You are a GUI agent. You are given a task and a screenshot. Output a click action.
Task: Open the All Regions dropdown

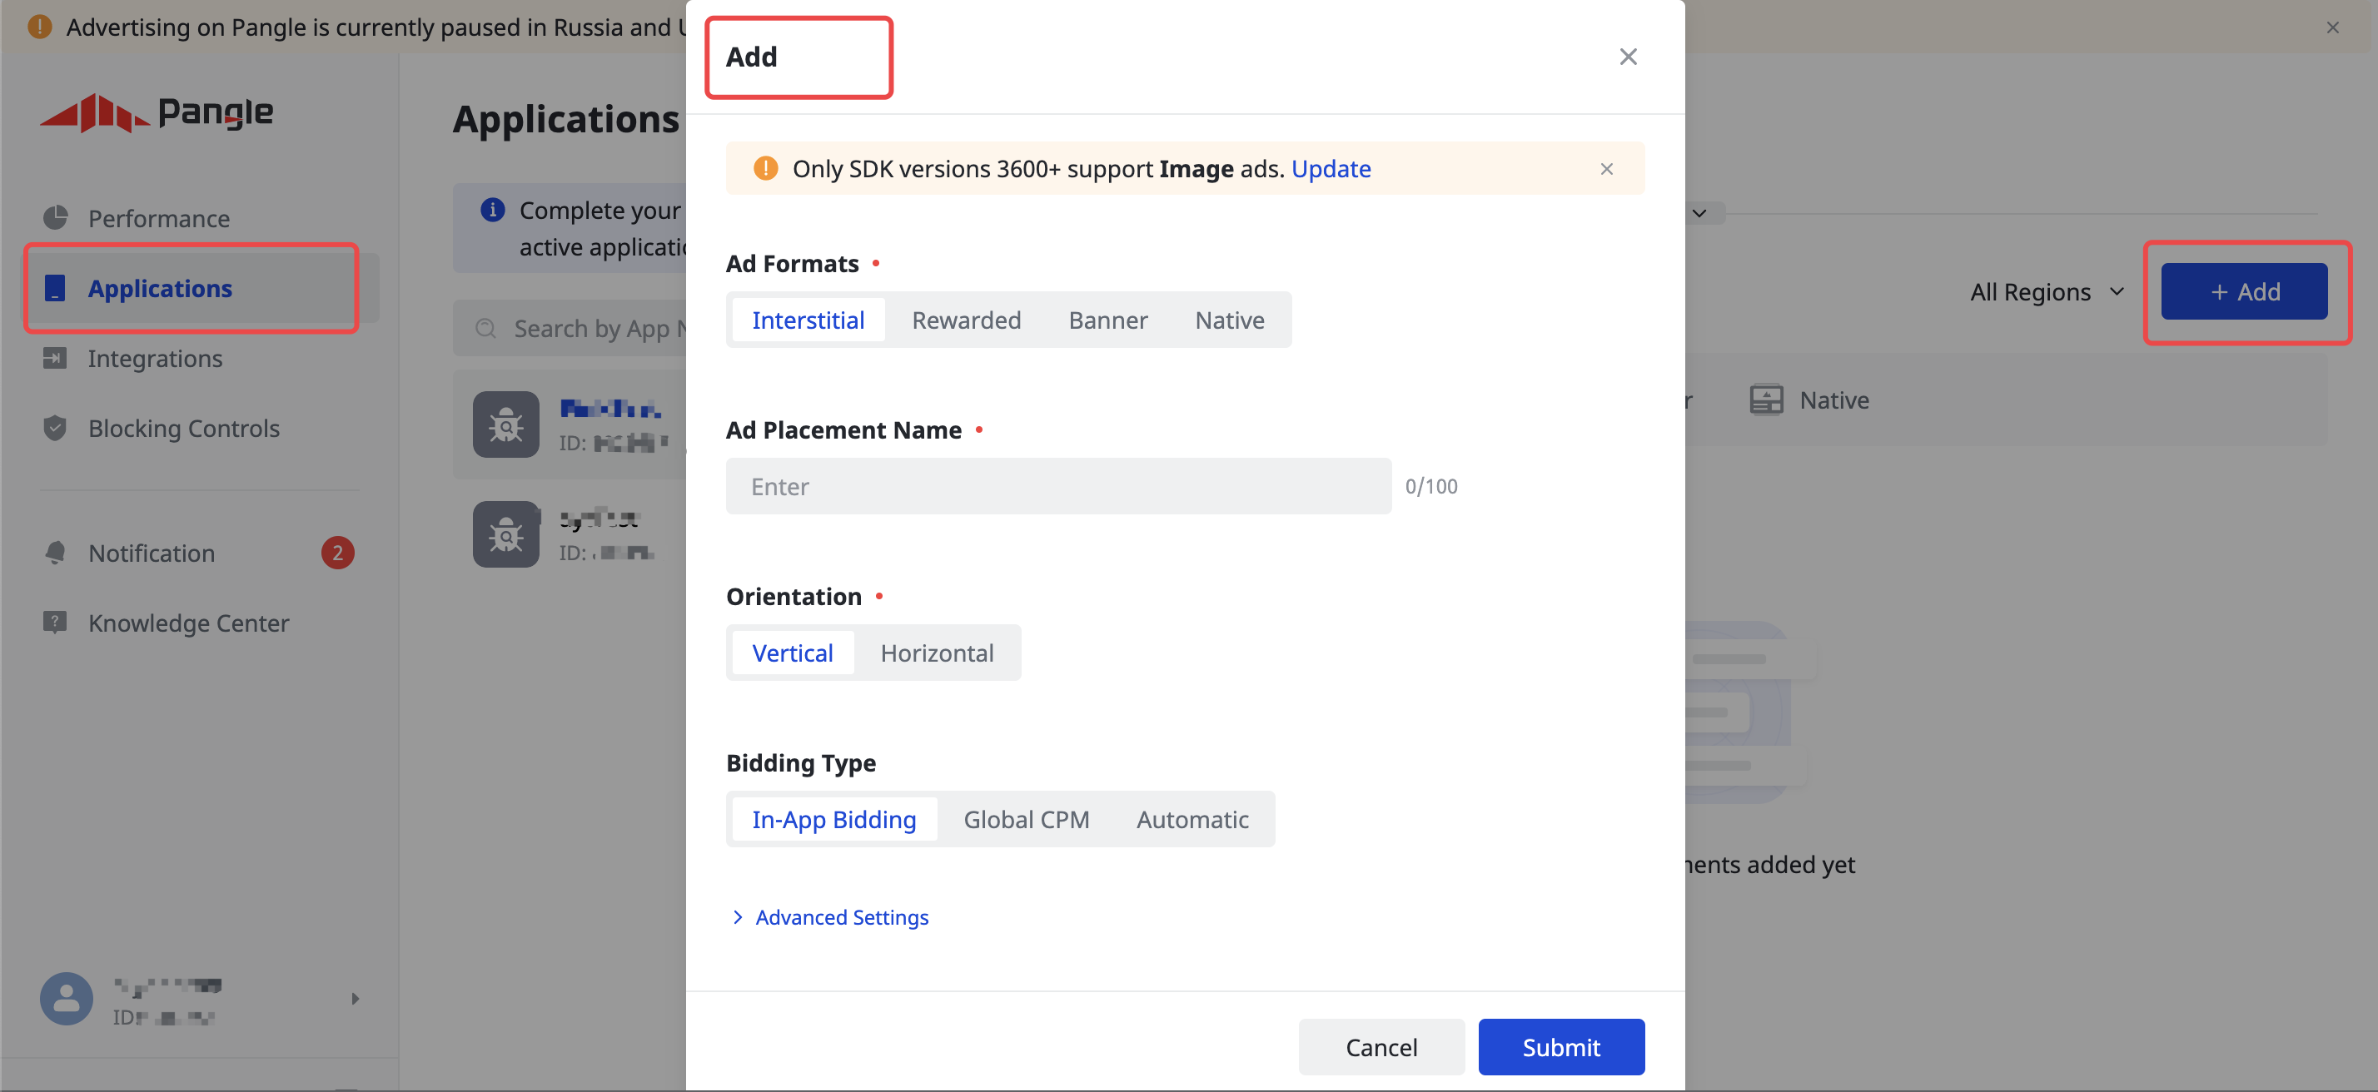(x=2046, y=291)
